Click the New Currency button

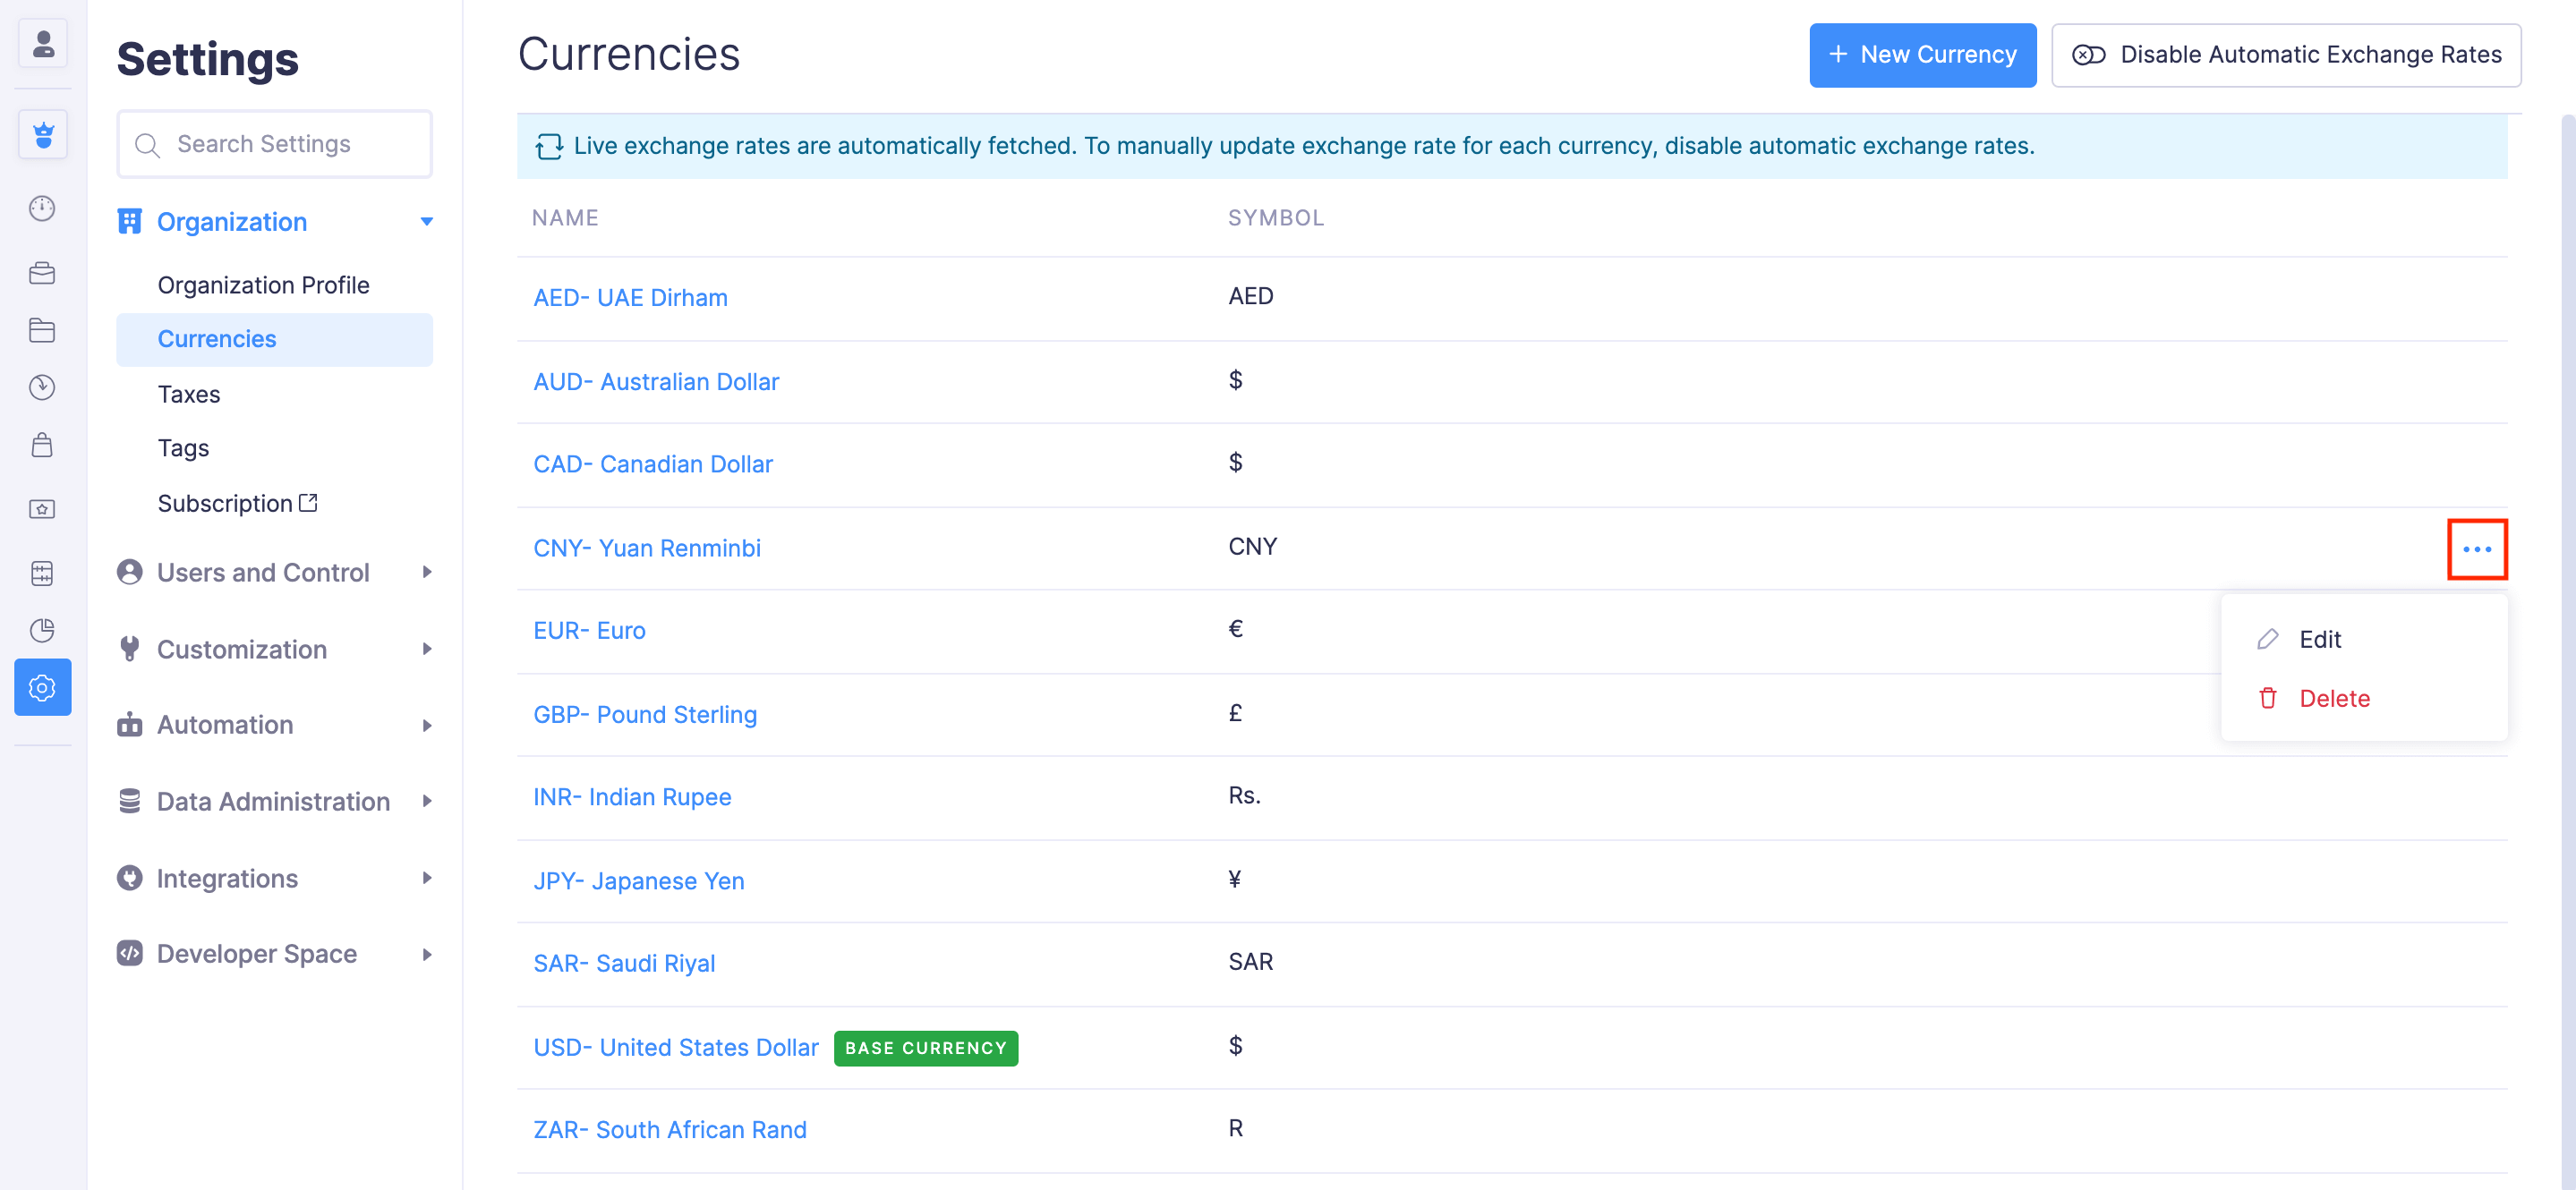(1921, 55)
